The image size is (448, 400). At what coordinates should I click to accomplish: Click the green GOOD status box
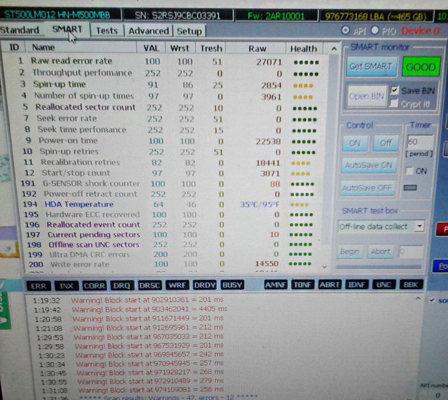point(420,67)
